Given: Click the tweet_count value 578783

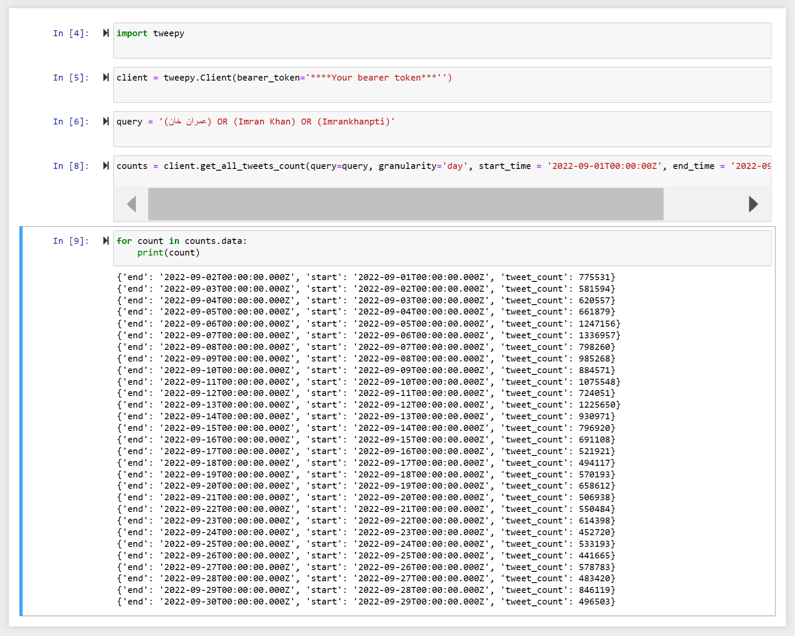Looking at the screenshot, I should click(594, 567).
